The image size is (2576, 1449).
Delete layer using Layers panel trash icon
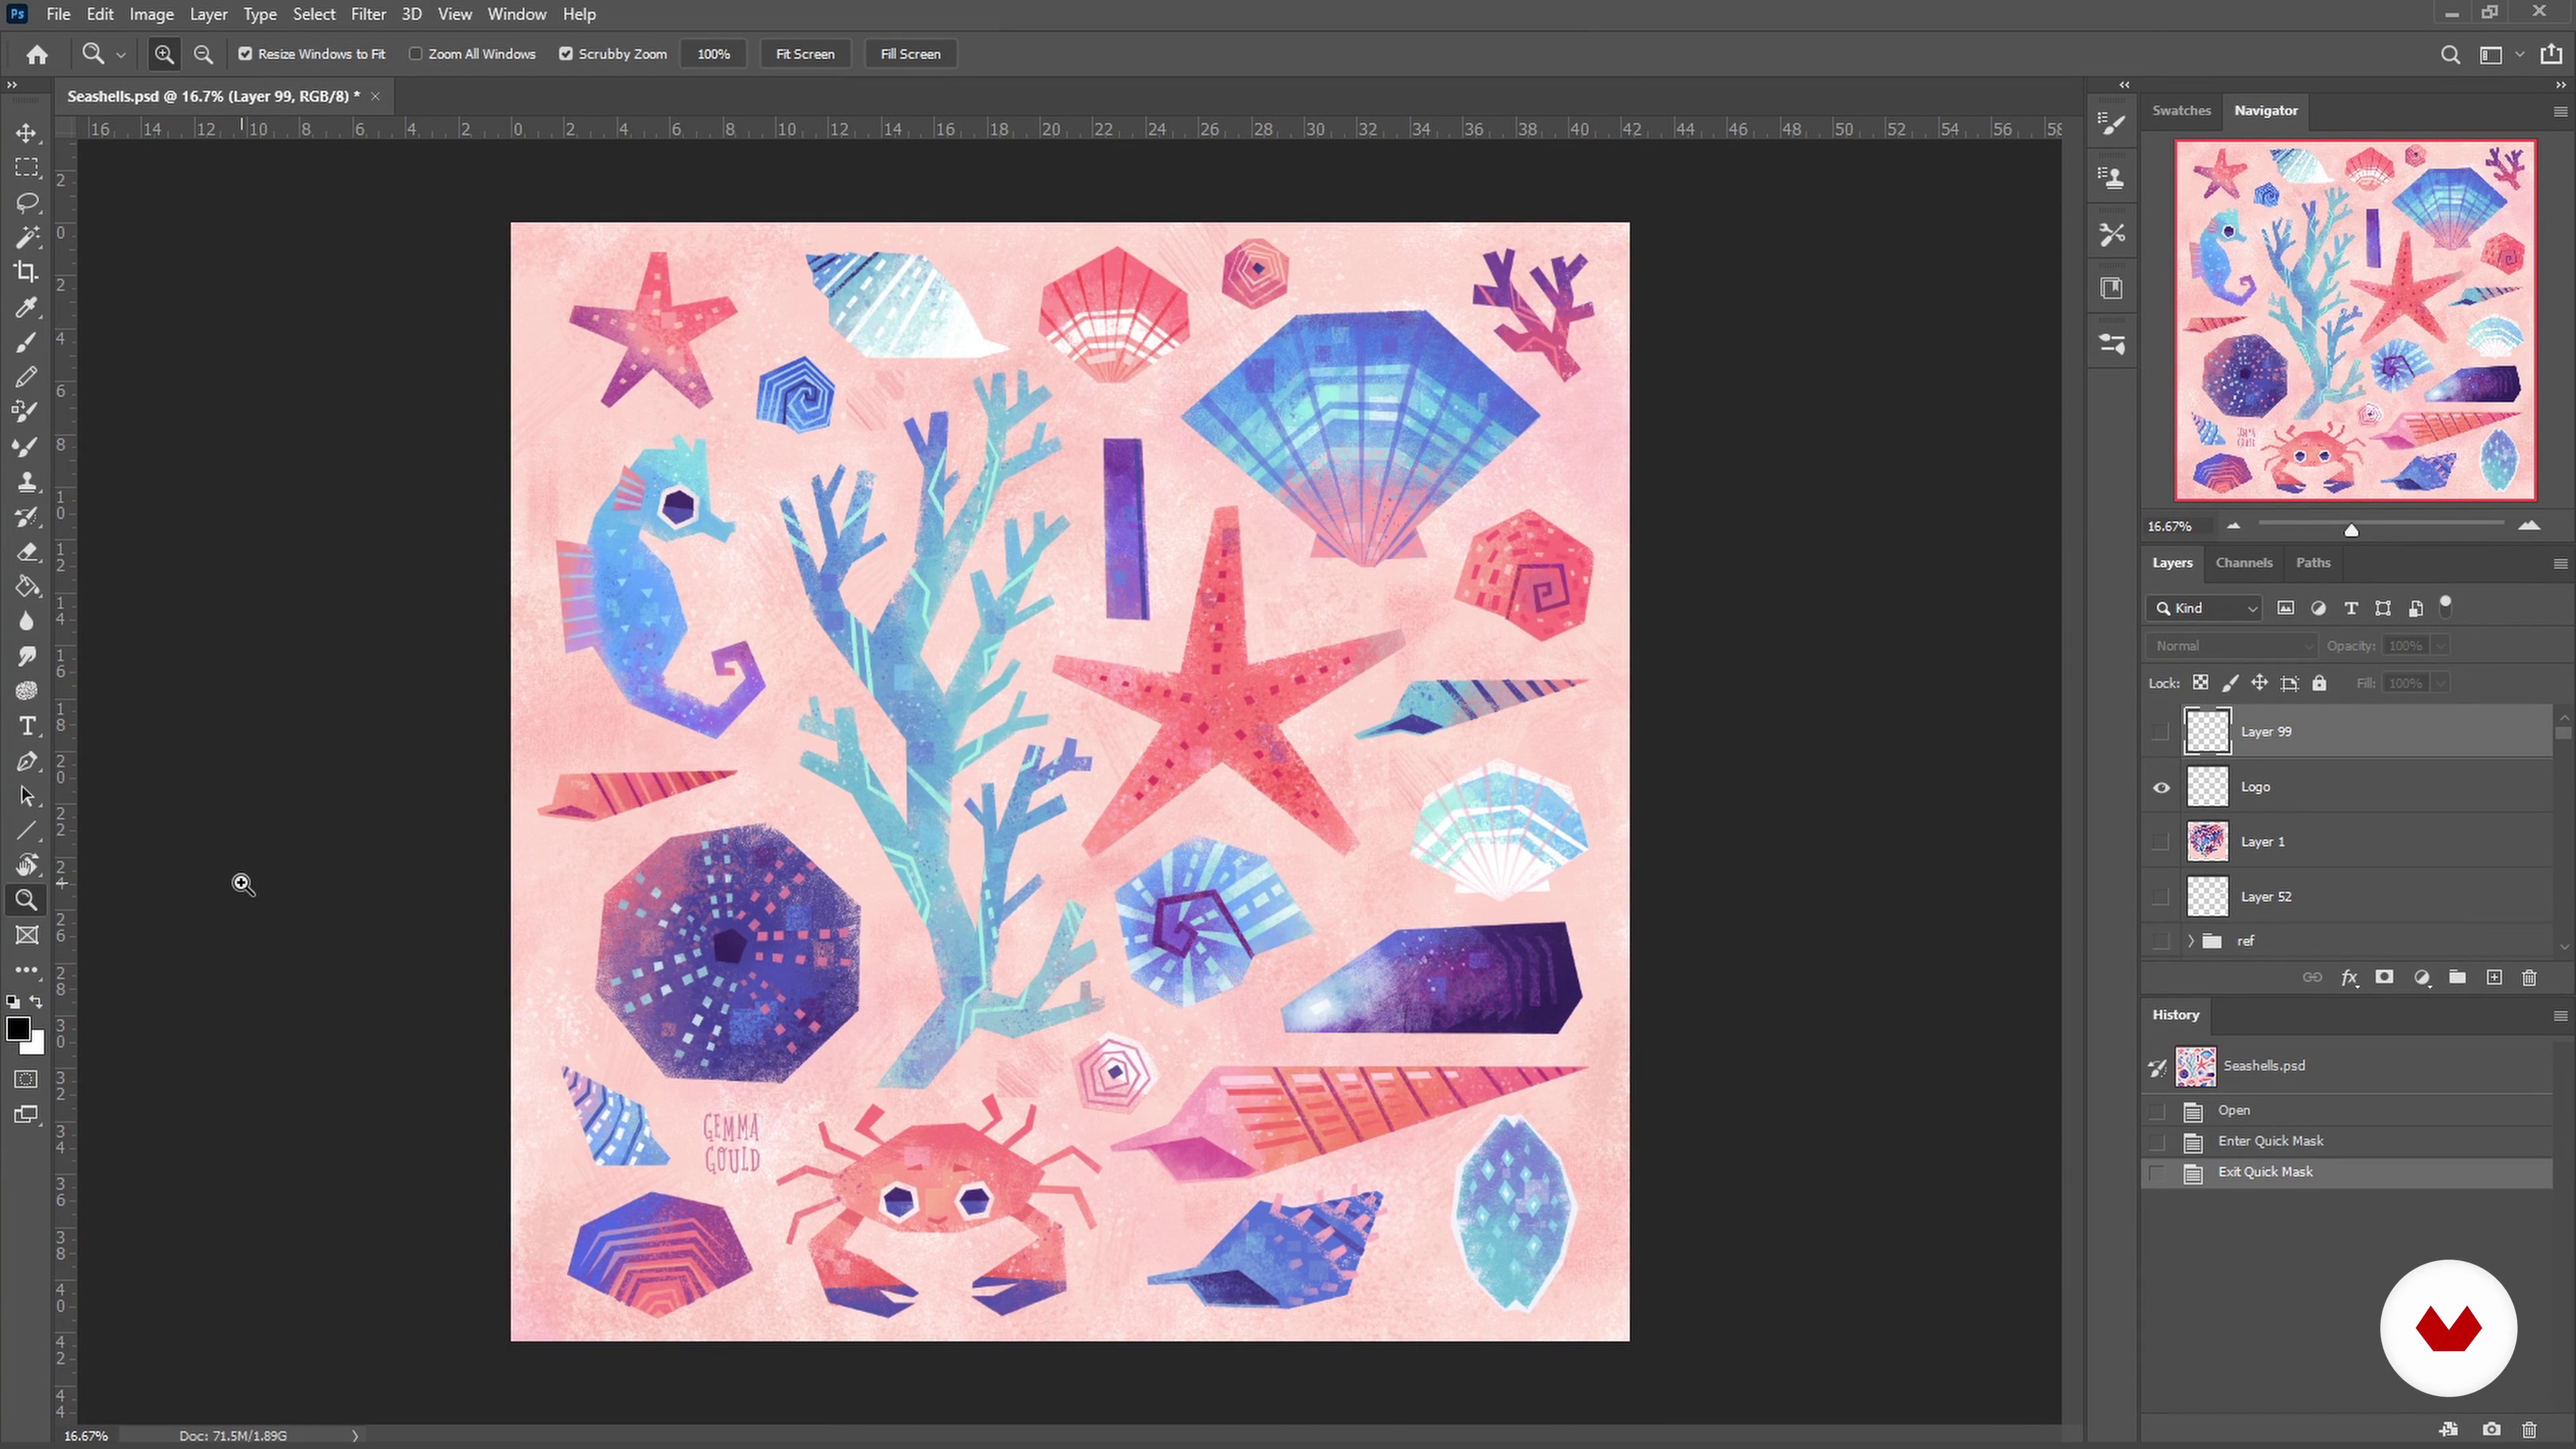[2529, 977]
